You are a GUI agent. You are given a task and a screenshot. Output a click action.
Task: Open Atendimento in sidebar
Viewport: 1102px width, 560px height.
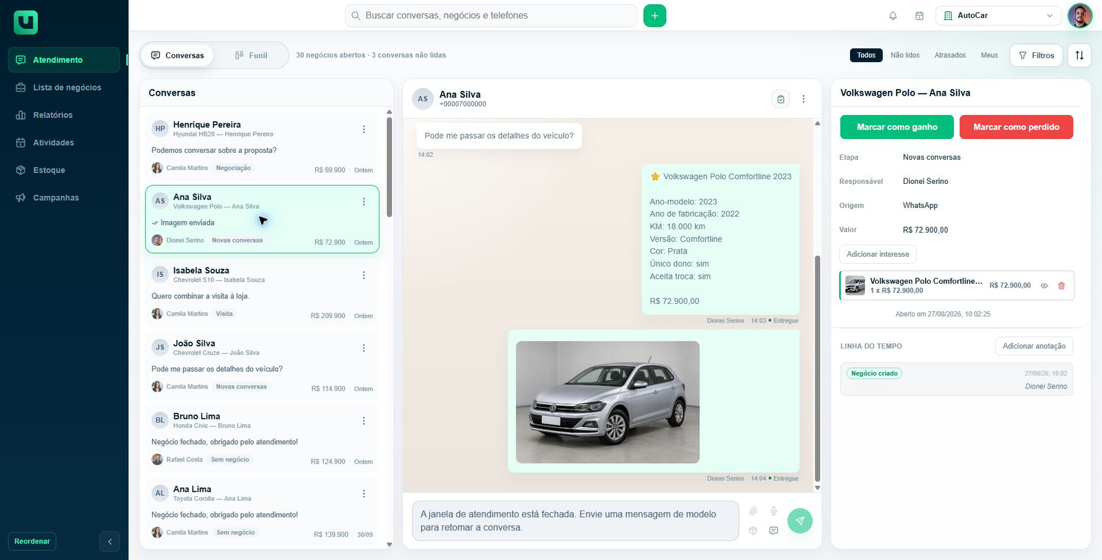pos(64,60)
